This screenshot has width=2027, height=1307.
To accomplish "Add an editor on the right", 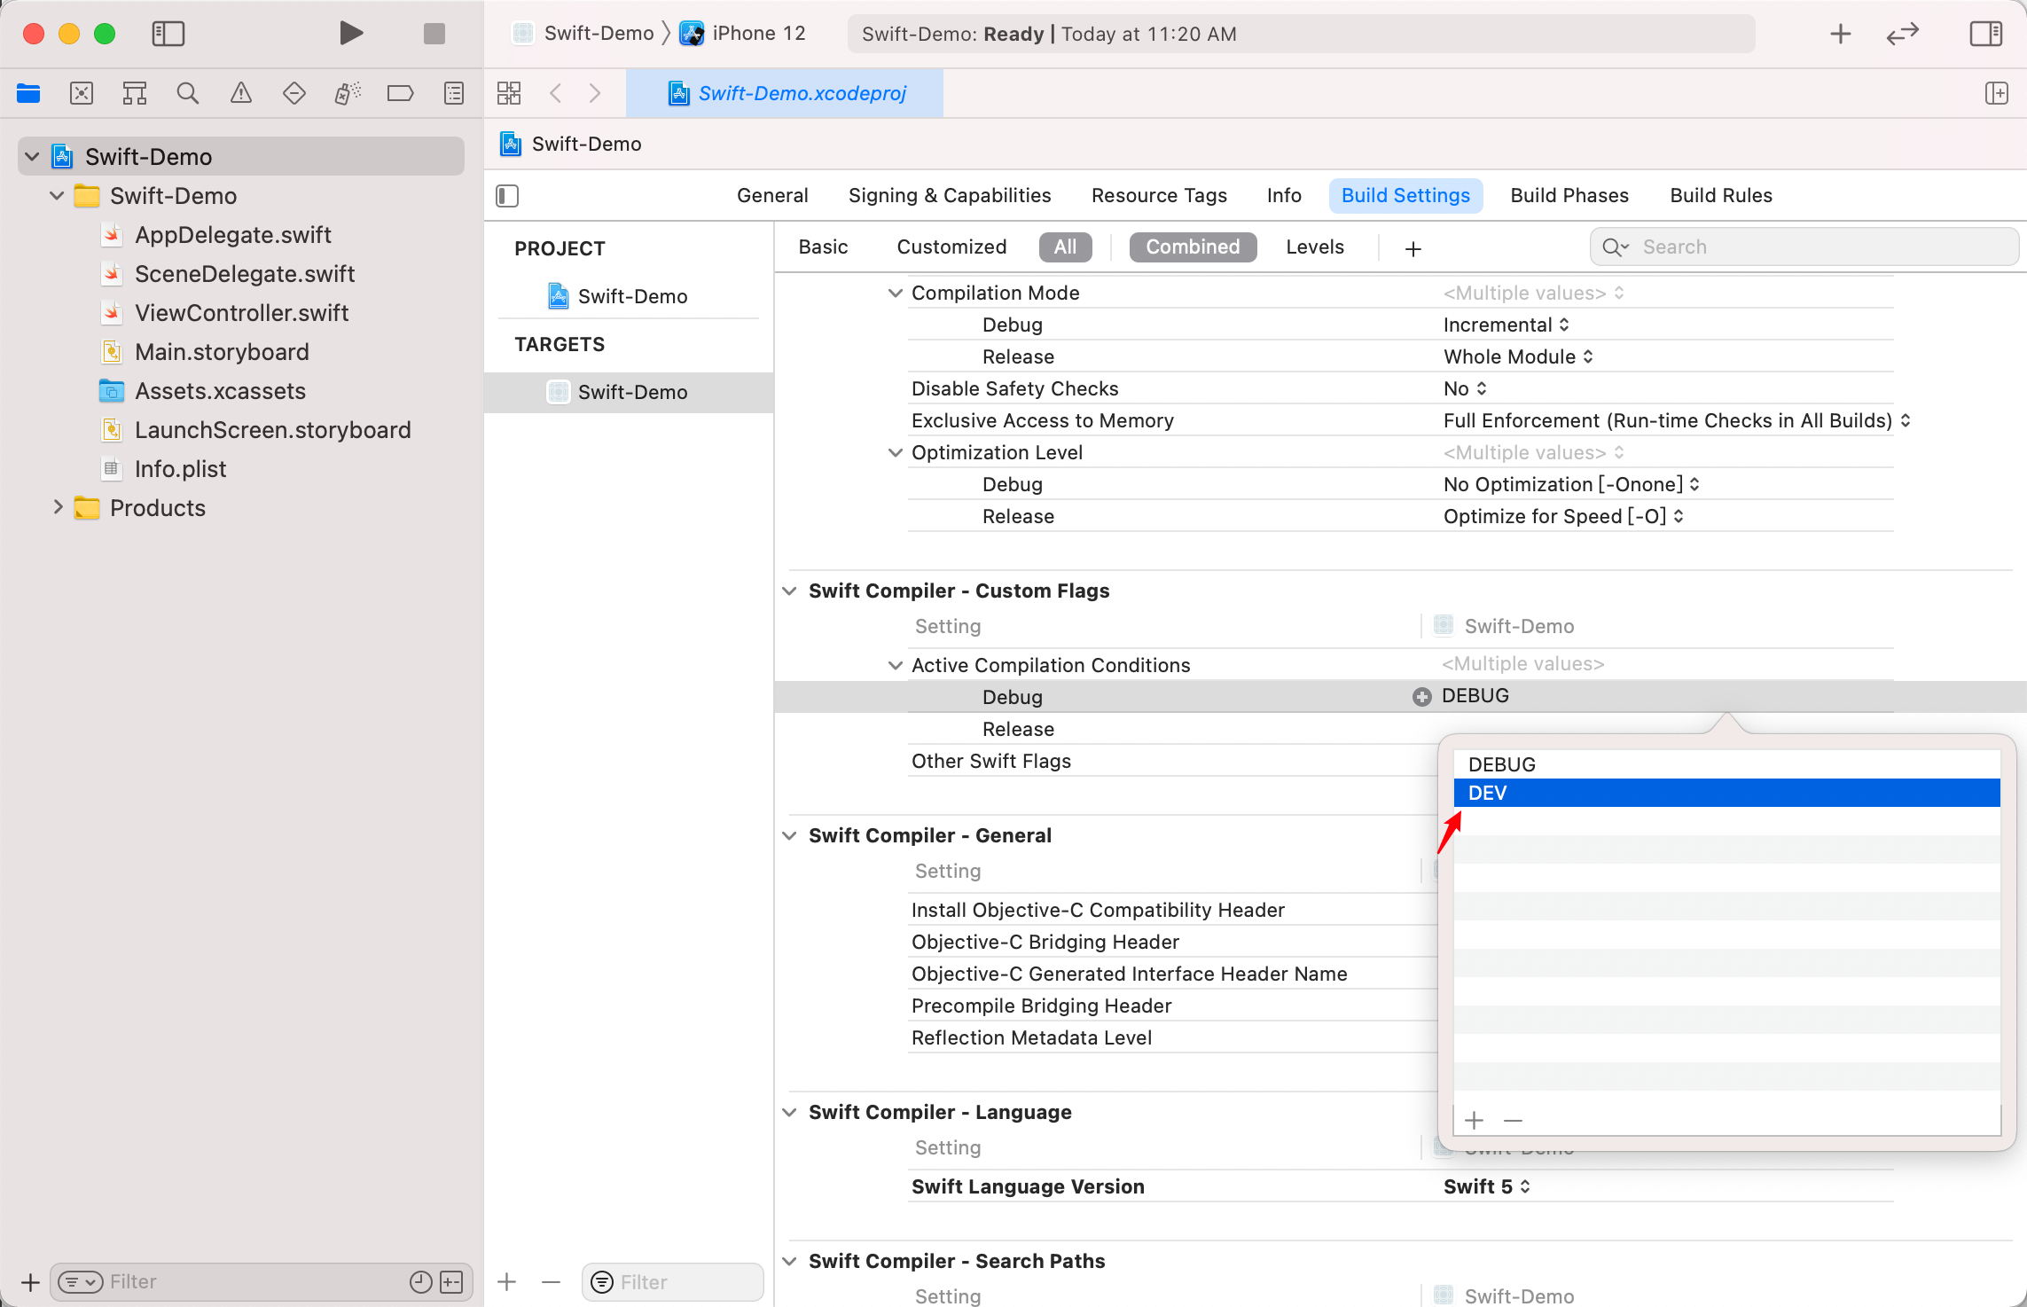I will coord(1996,93).
